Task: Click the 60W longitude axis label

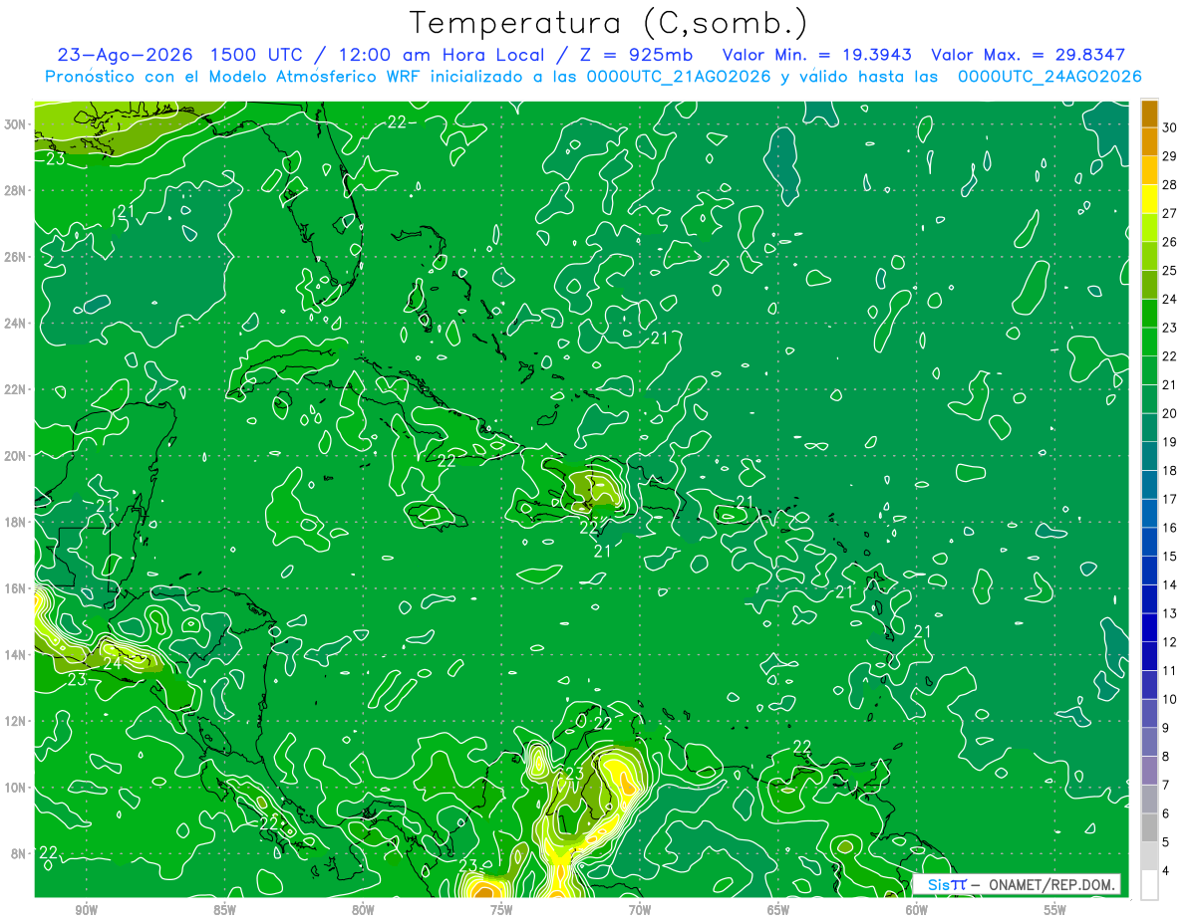Action: 917,910
